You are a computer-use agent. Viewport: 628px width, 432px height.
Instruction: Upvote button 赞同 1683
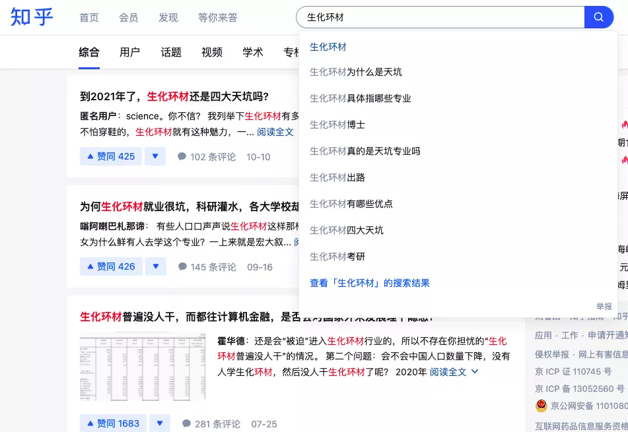(x=113, y=423)
